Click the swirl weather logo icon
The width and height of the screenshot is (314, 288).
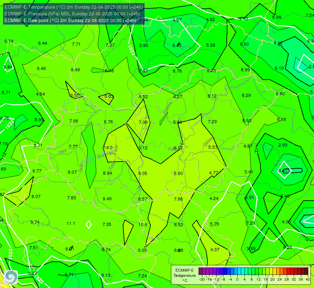[11, 277]
